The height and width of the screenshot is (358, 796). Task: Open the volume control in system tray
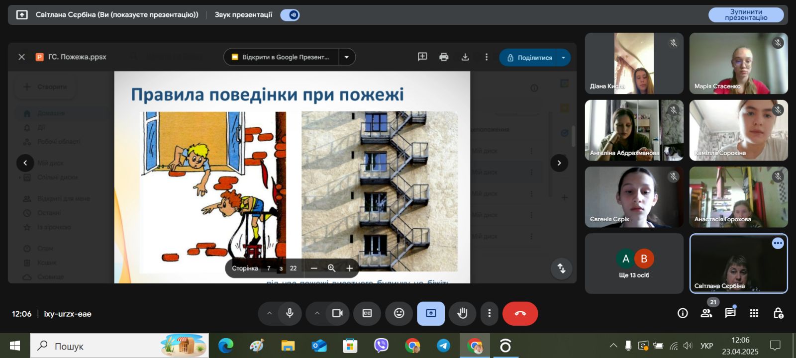click(x=688, y=346)
